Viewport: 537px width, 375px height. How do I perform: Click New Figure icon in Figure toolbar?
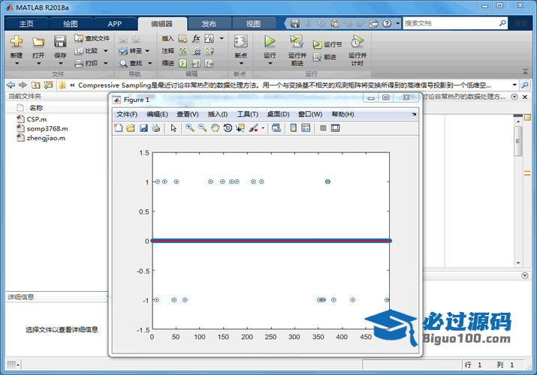[x=119, y=127]
